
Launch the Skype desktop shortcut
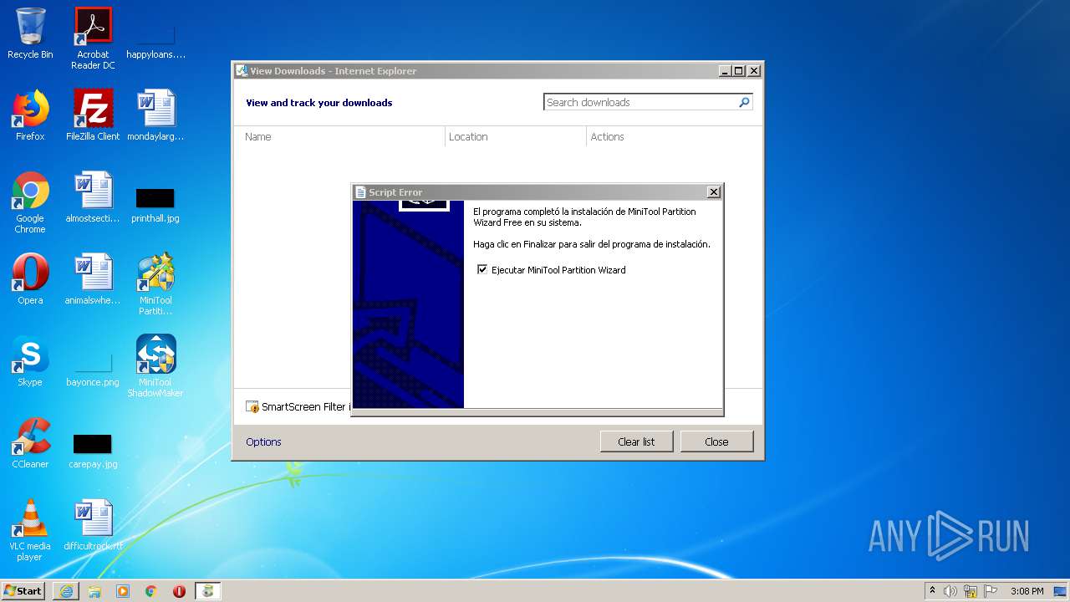point(30,361)
